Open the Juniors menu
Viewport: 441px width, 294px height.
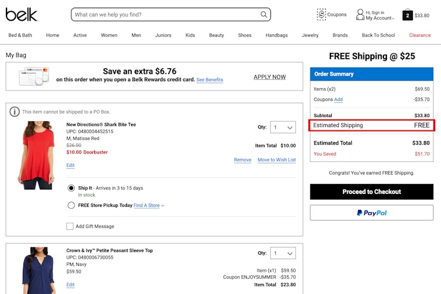163,35
